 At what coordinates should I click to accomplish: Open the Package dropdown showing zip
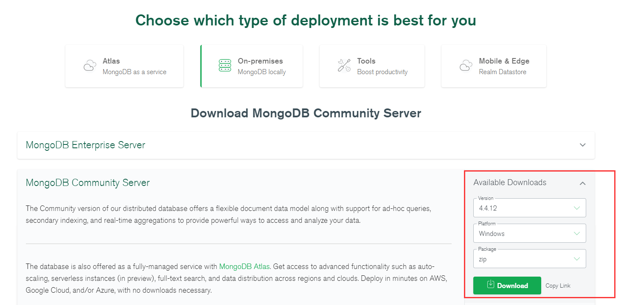pyautogui.click(x=530, y=259)
